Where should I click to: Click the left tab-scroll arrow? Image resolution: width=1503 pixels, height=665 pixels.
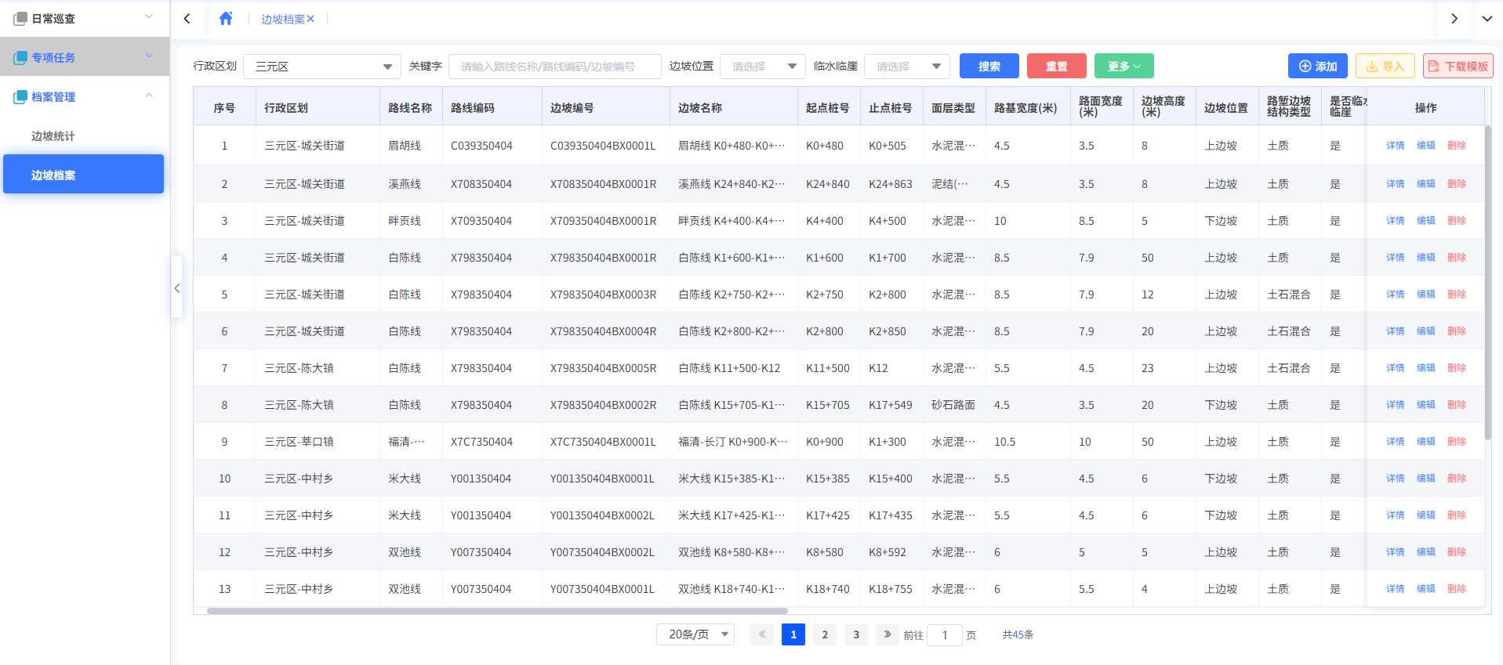point(187,19)
